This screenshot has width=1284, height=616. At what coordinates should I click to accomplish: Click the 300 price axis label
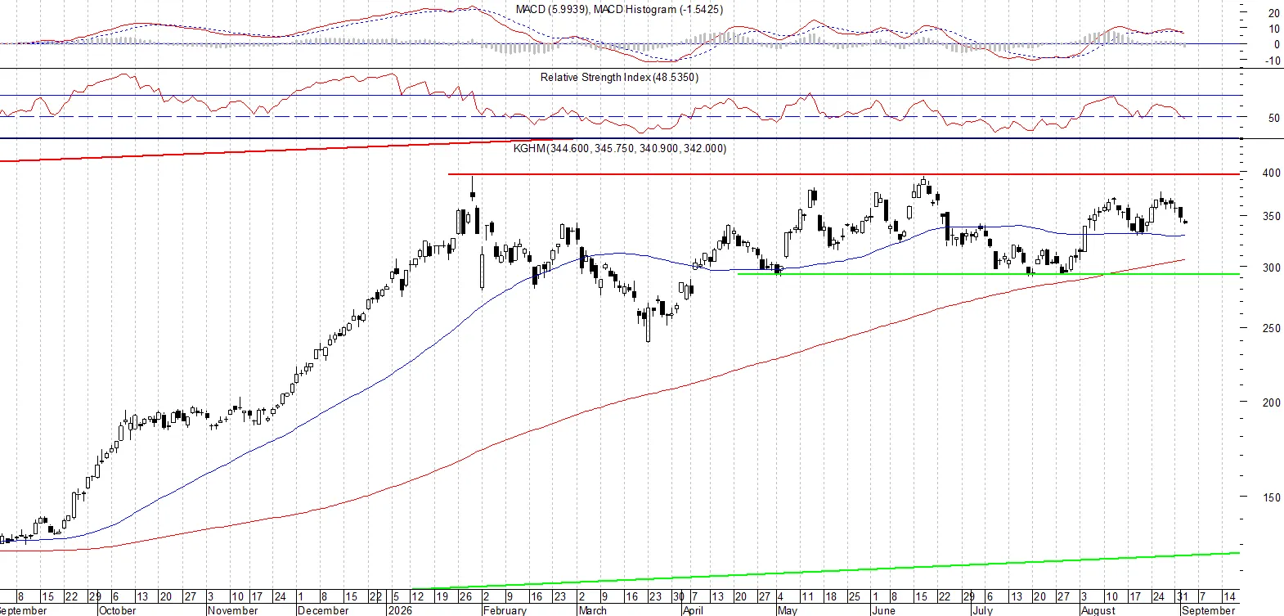point(1272,268)
